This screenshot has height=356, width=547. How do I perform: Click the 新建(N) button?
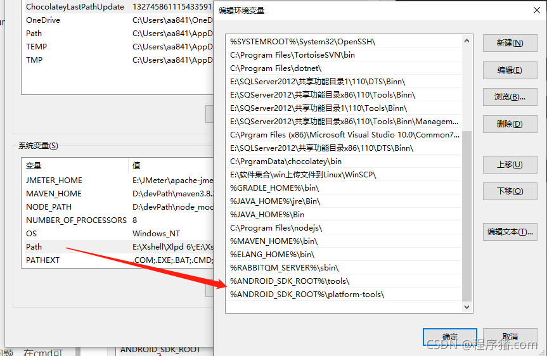click(510, 43)
